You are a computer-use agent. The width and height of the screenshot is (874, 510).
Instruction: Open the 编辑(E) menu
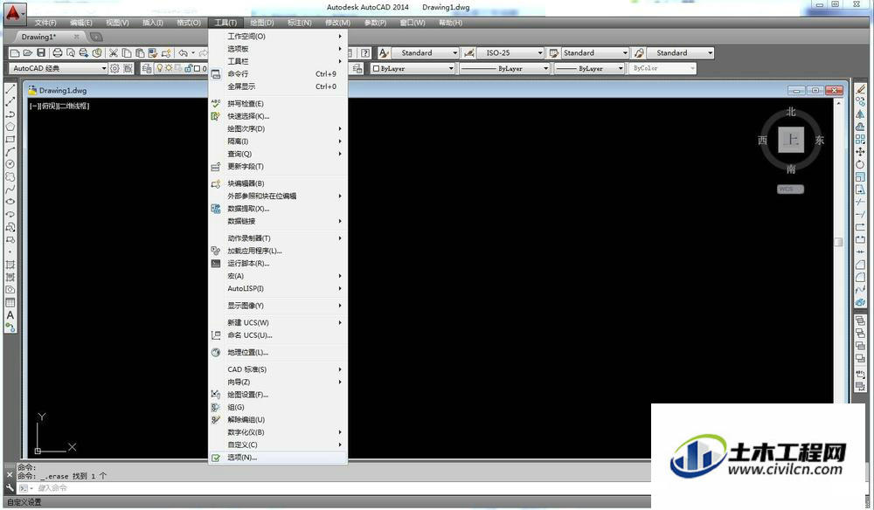pyautogui.click(x=80, y=23)
